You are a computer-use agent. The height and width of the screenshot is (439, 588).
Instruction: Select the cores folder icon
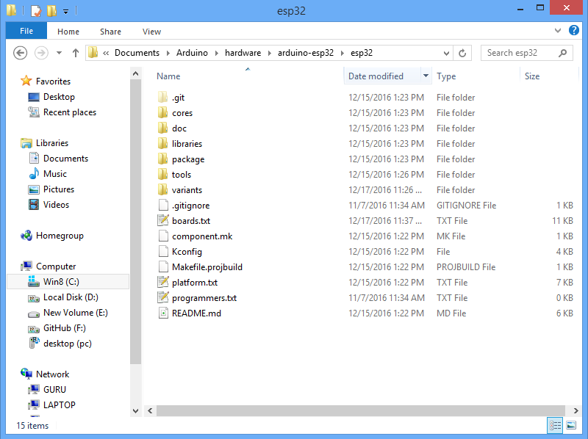click(162, 113)
